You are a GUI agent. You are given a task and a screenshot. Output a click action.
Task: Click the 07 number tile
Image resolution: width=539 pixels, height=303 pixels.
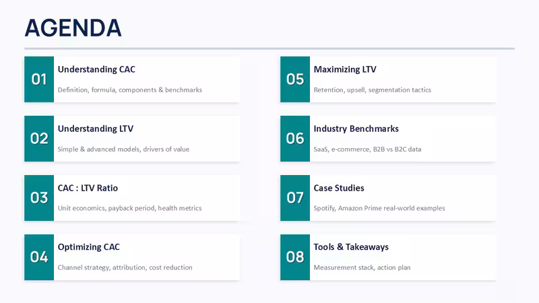click(295, 198)
